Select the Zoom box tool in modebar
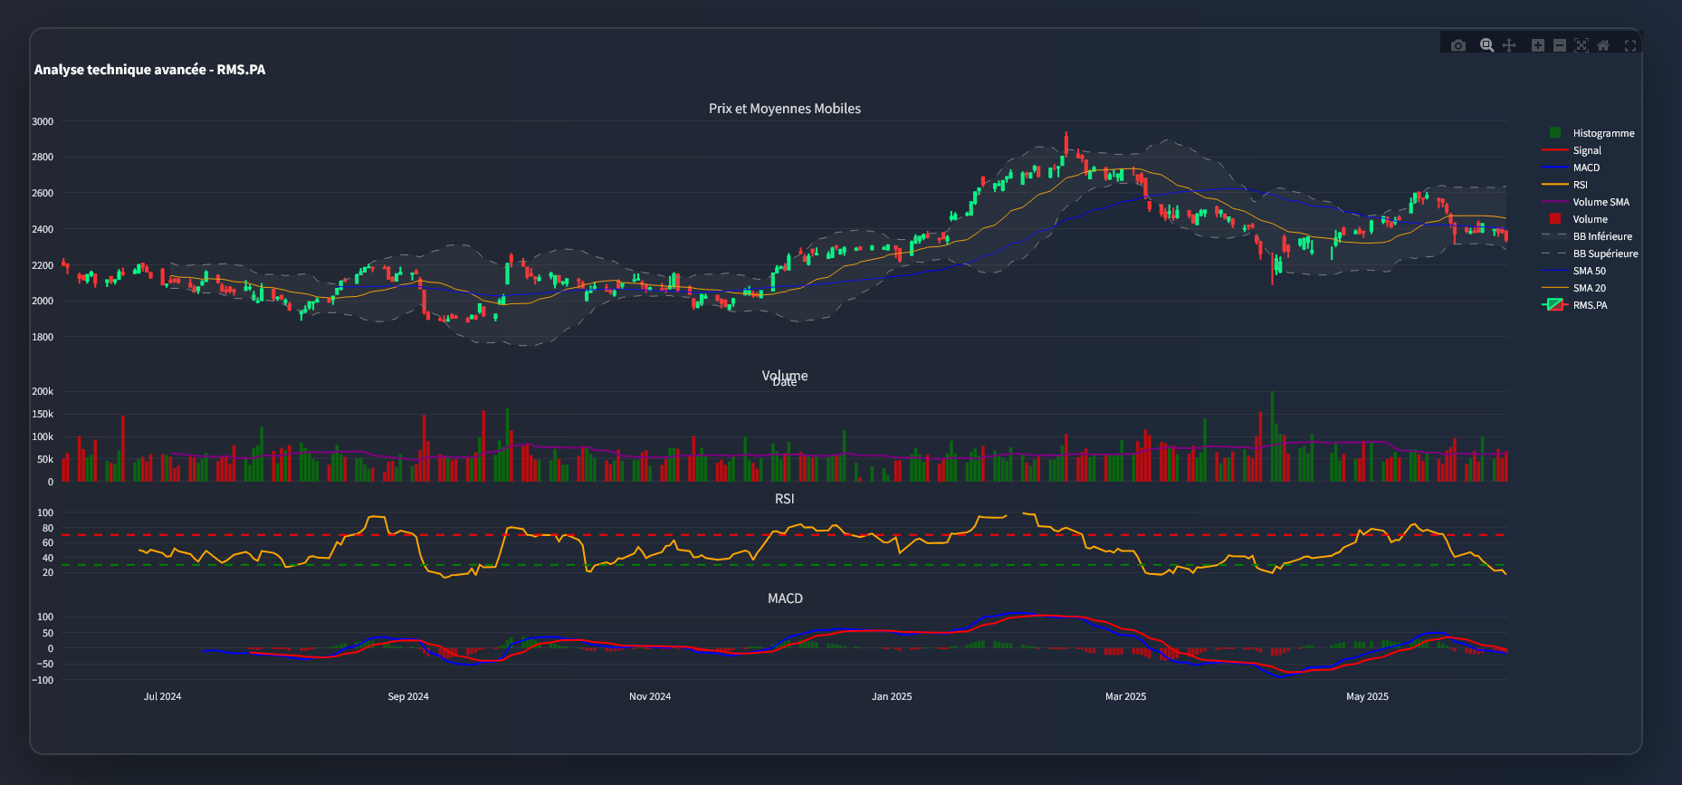This screenshot has width=1682, height=785. click(x=1486, y=45)
